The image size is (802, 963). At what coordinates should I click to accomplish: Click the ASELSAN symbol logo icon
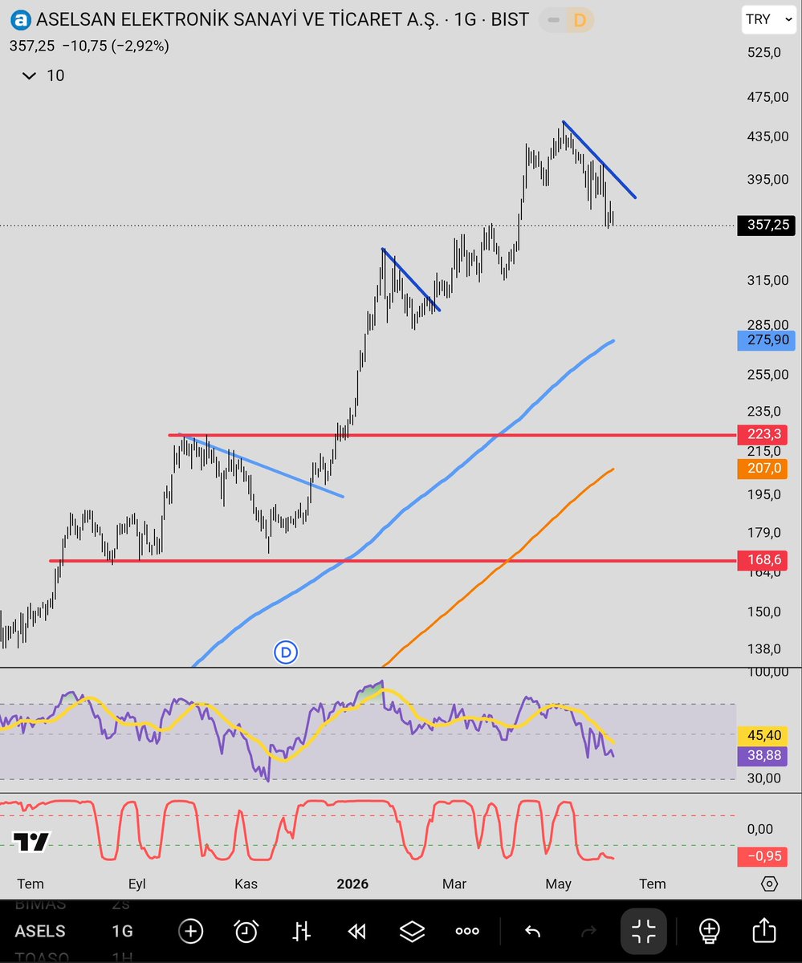pos(21,18)
